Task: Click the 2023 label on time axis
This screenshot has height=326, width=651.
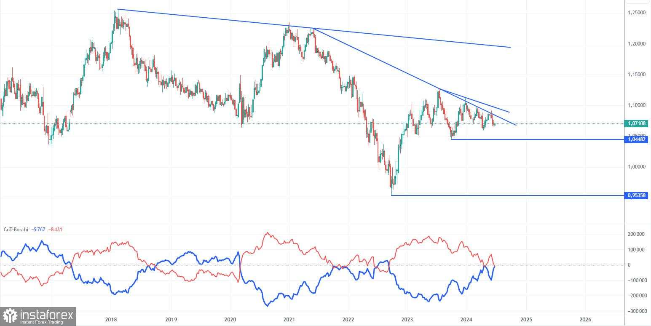Action: point(407,320)
